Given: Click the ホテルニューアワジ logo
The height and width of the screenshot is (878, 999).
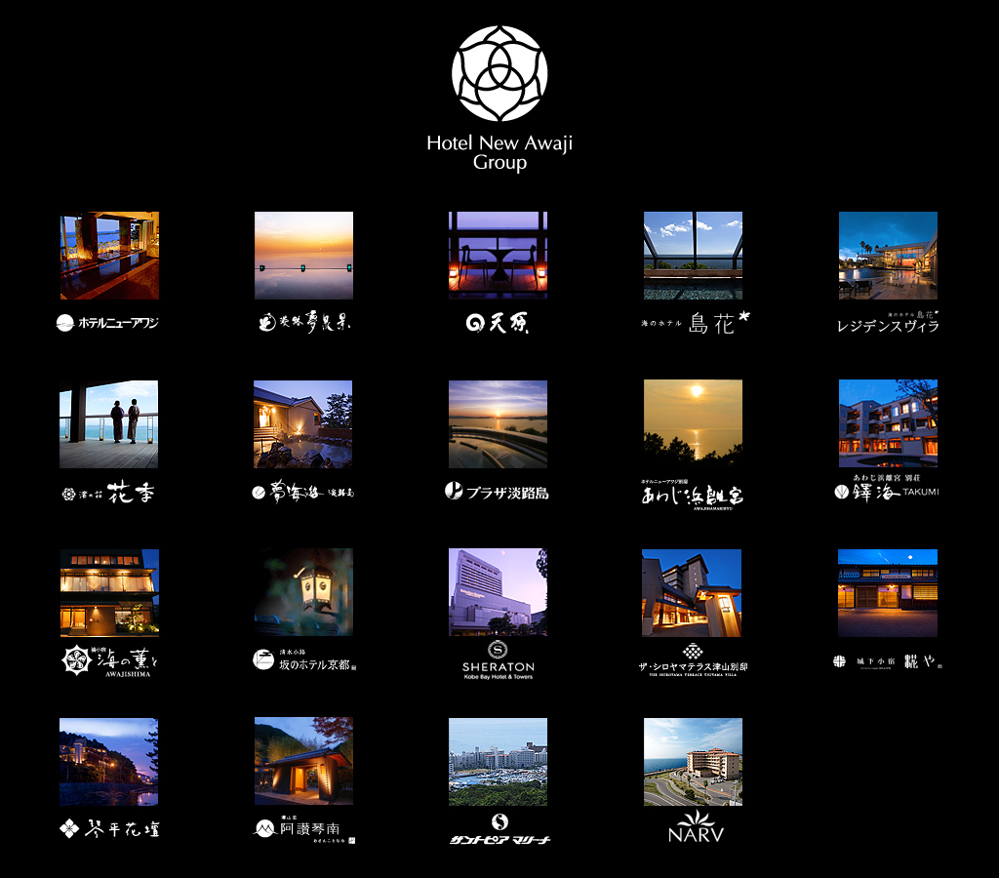Looking at the screenshot, I should coord(107,323).
